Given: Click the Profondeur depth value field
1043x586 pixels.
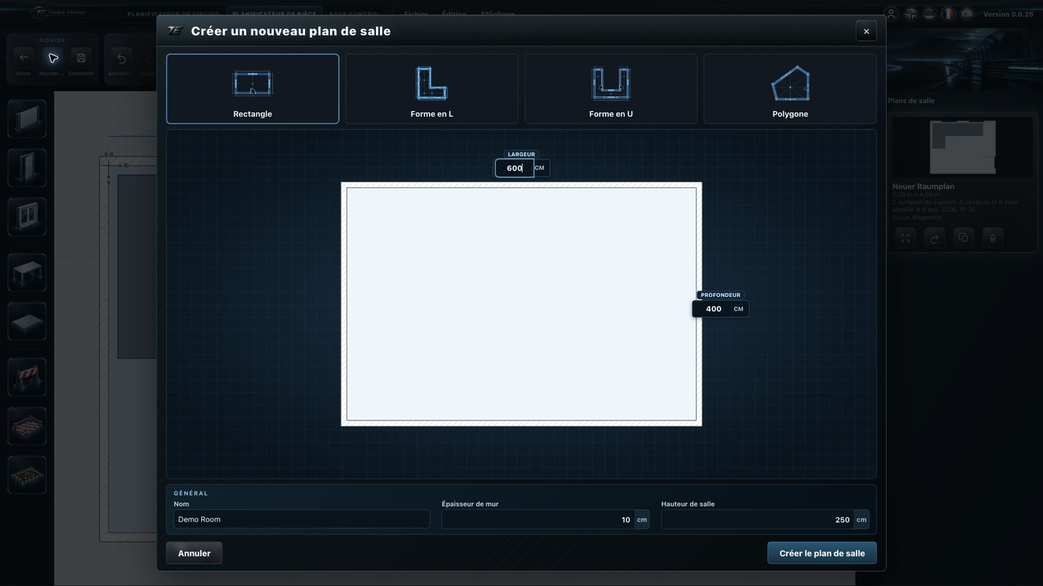Looking at the screenshot, I should [x=713, y=309].
